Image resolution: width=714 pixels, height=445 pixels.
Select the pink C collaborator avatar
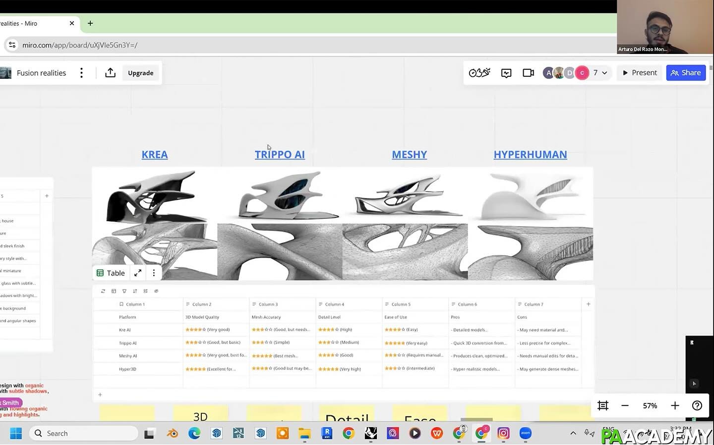582,73
